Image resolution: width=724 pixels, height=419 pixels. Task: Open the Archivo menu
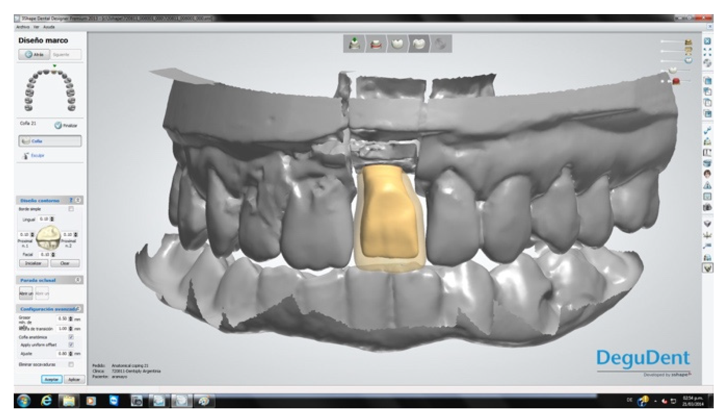click(x=22, y=27)
